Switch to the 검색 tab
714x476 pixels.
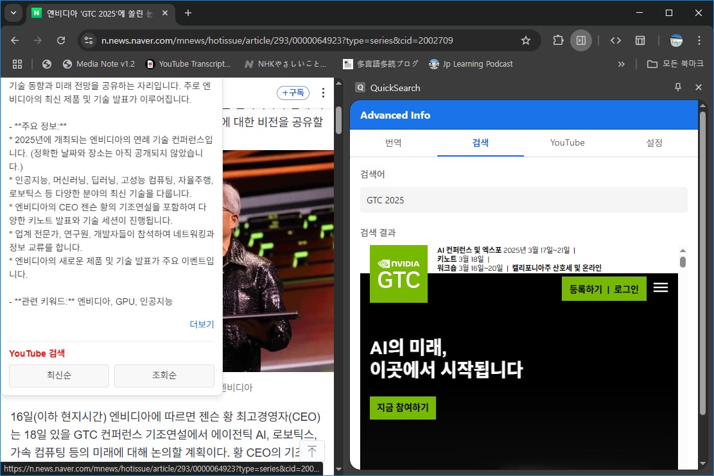480,143
